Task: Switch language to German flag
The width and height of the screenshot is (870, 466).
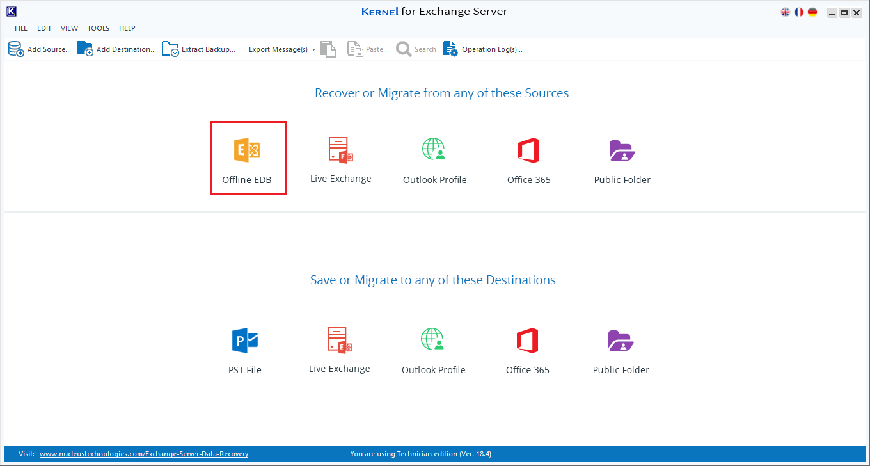Action: tap(812, 12)
